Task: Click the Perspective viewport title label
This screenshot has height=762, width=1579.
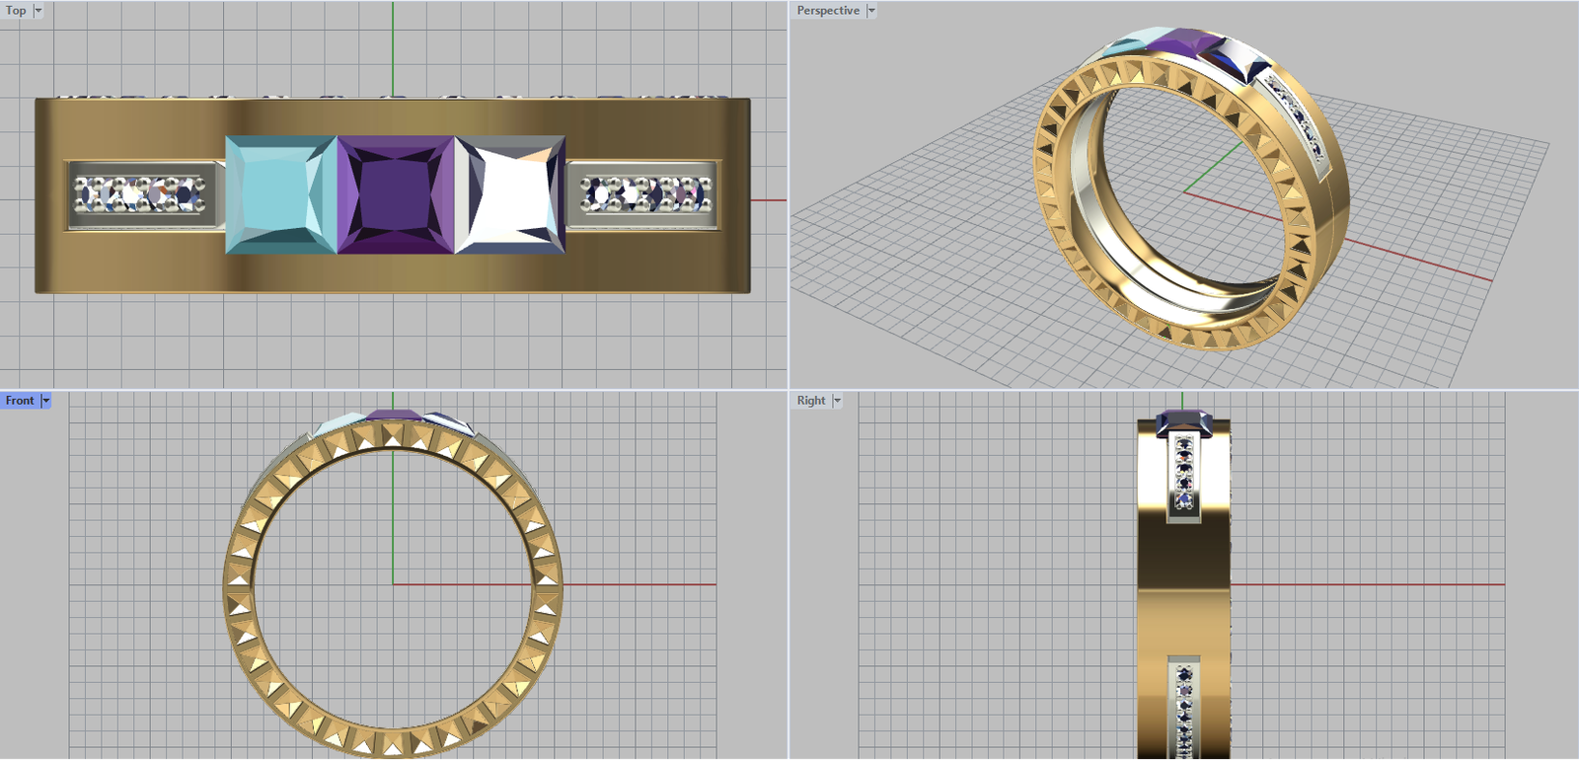Action: point(828,11)
